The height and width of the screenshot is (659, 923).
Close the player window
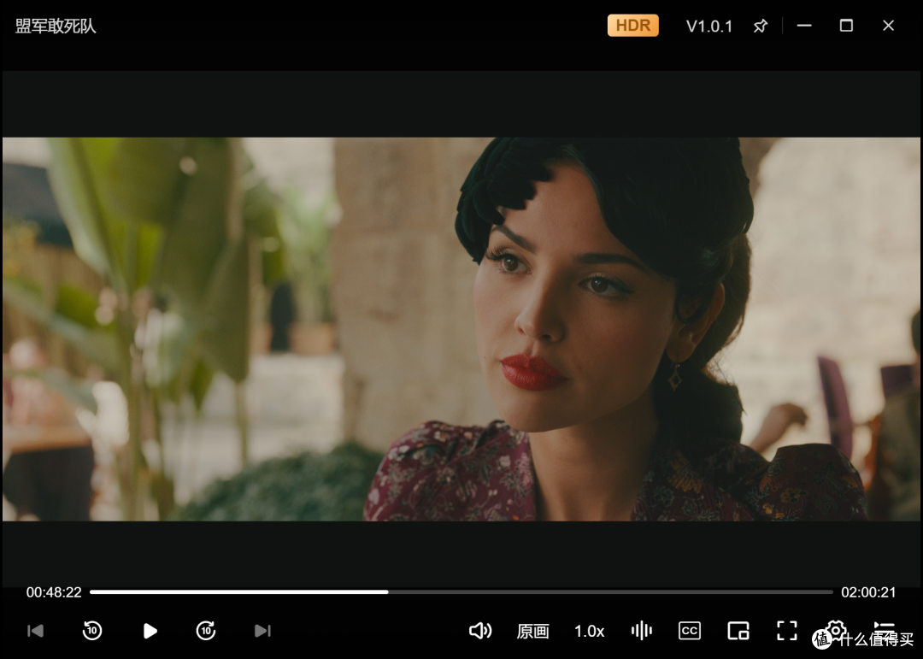[x=888, y=26]
